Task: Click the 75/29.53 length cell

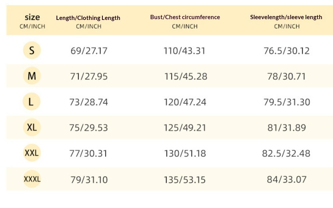Action: 89,128
